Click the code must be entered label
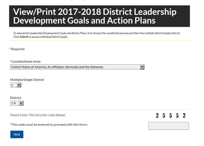Image resolution: width=204 pixels, height=146 pixels. coord(49,125)
